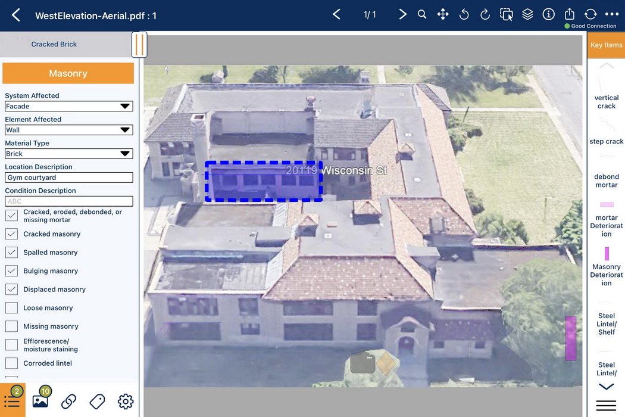Undo the last annotation action
The width and height of the screenshot is (625, 417).
click(464, 14)
